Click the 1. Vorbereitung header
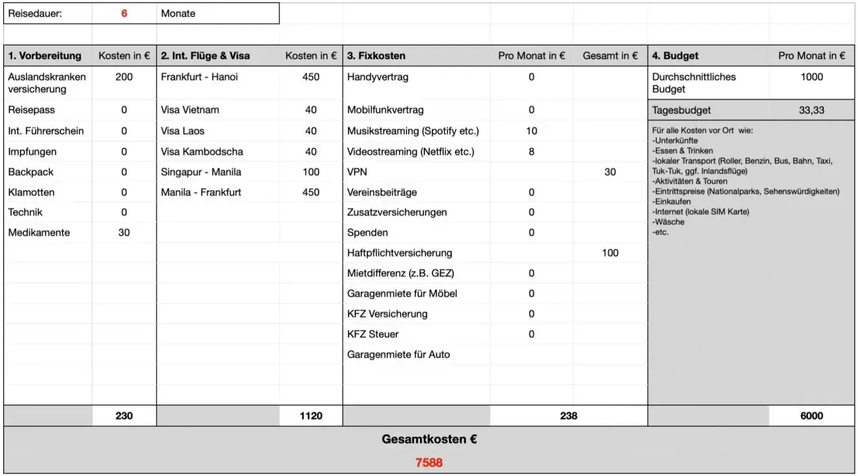Screen dimensions: 858x476 [x=48, y=56]
